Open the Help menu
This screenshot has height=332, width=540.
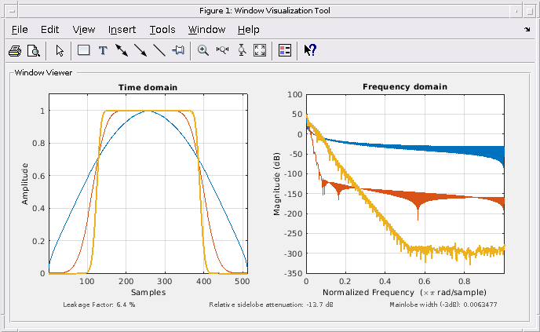click(x=248, y=30)
